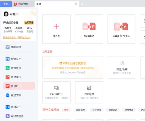145x121 pixels.
Task: Click the 我的资源 star icon
Action: [8, 47]
